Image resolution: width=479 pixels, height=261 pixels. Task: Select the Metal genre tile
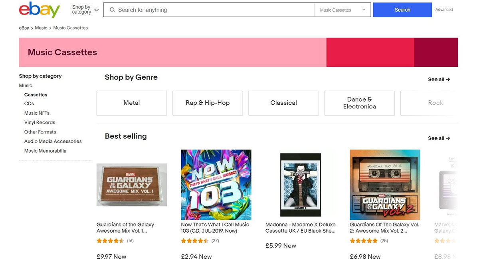point(132,103)
